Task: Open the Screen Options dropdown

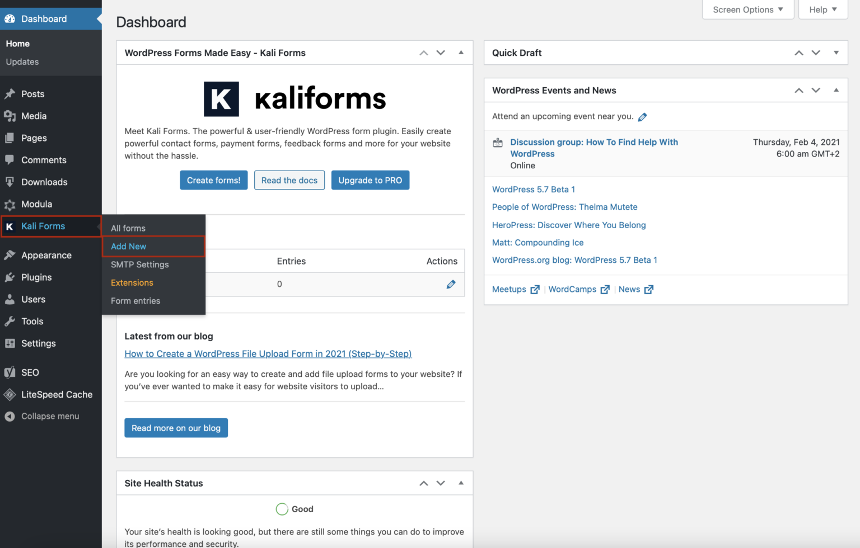Action: [x=747, y=10]
